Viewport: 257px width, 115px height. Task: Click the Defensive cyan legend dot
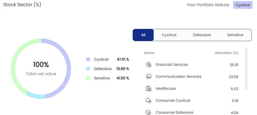coord(88,69)
